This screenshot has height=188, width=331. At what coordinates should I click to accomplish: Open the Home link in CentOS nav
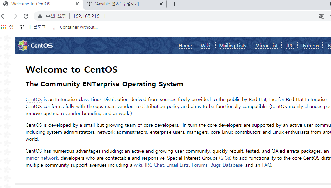(x=185, y=46)
